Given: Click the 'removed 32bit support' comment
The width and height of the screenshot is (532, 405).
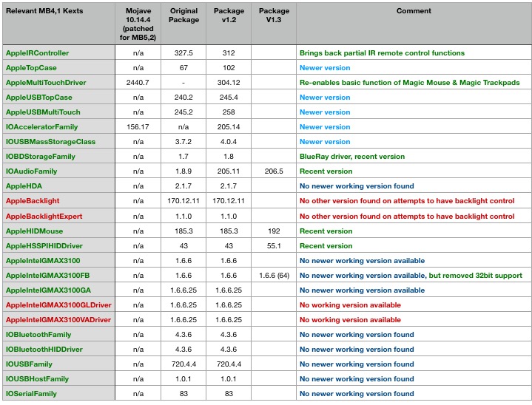Looking at the screenshot, I should tap(476, 276).
